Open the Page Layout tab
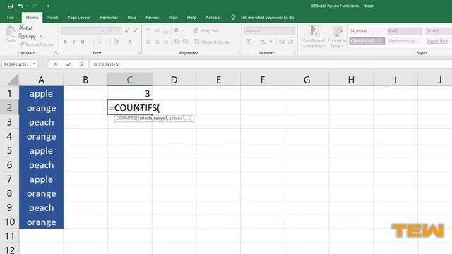This screenshot has height=254, width=452. pos(79,17)
